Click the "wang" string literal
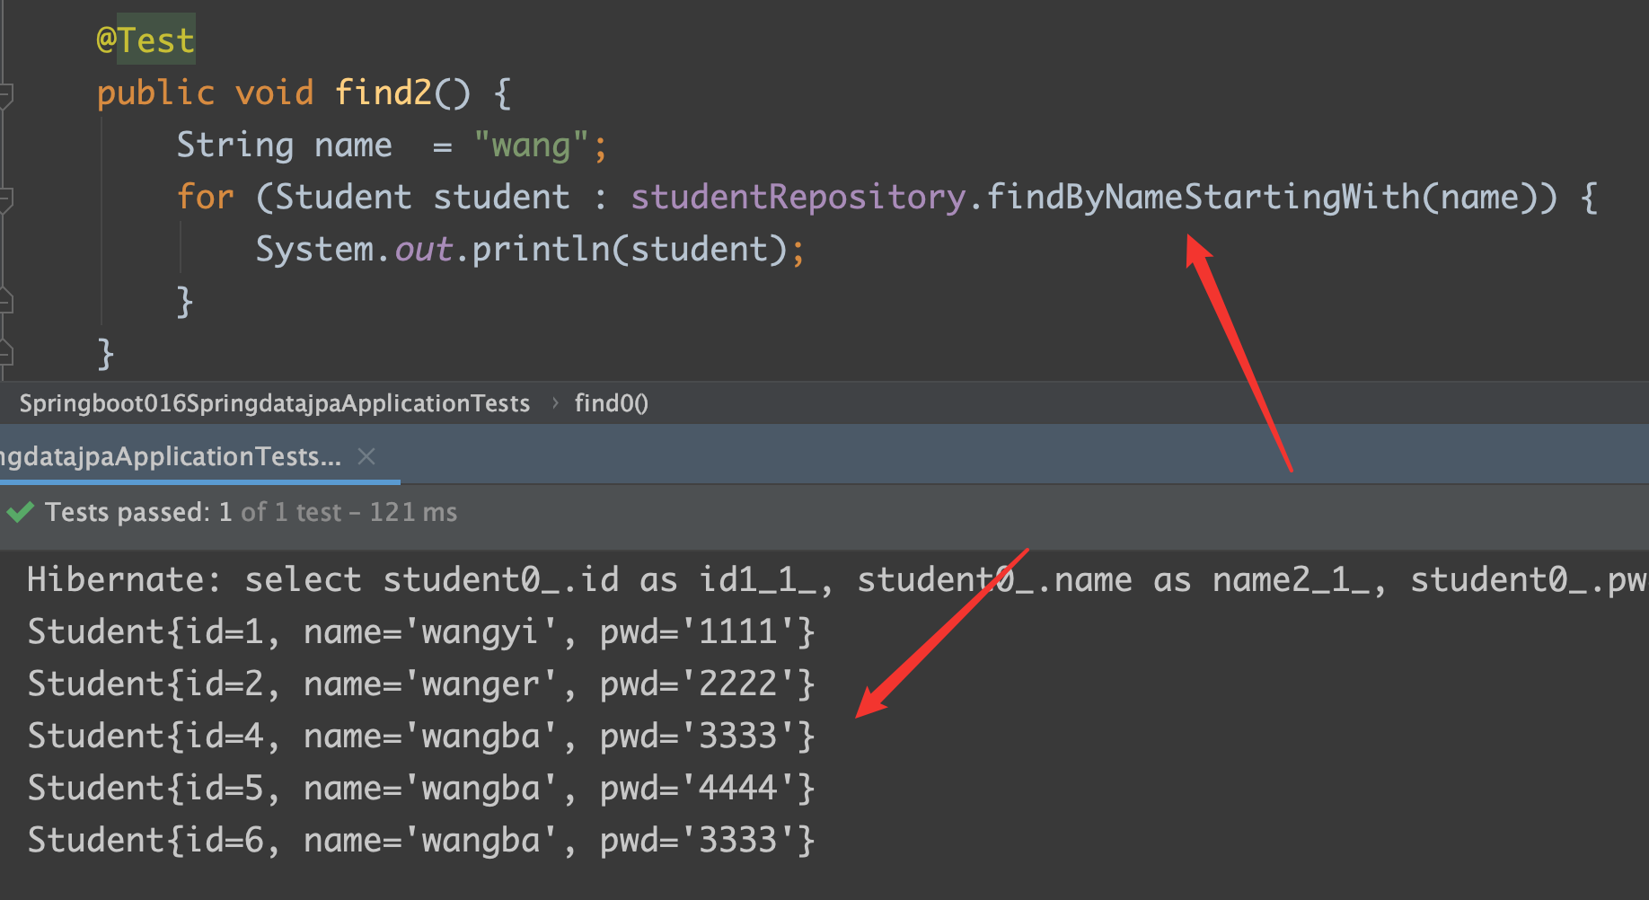The height and width of the screenshot is (900, 1649). point(531,145)
